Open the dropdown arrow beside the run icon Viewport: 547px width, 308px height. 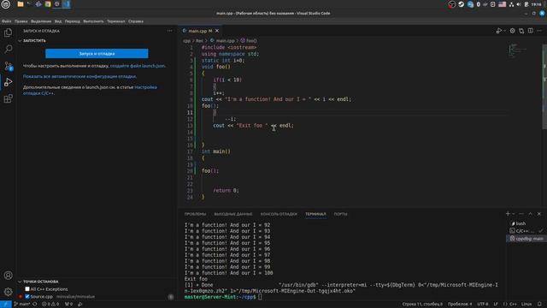[504, 31]
